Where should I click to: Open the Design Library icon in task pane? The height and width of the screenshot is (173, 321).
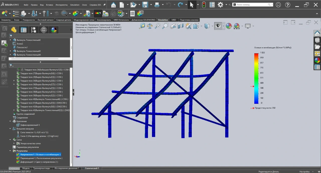coord(317,40)
